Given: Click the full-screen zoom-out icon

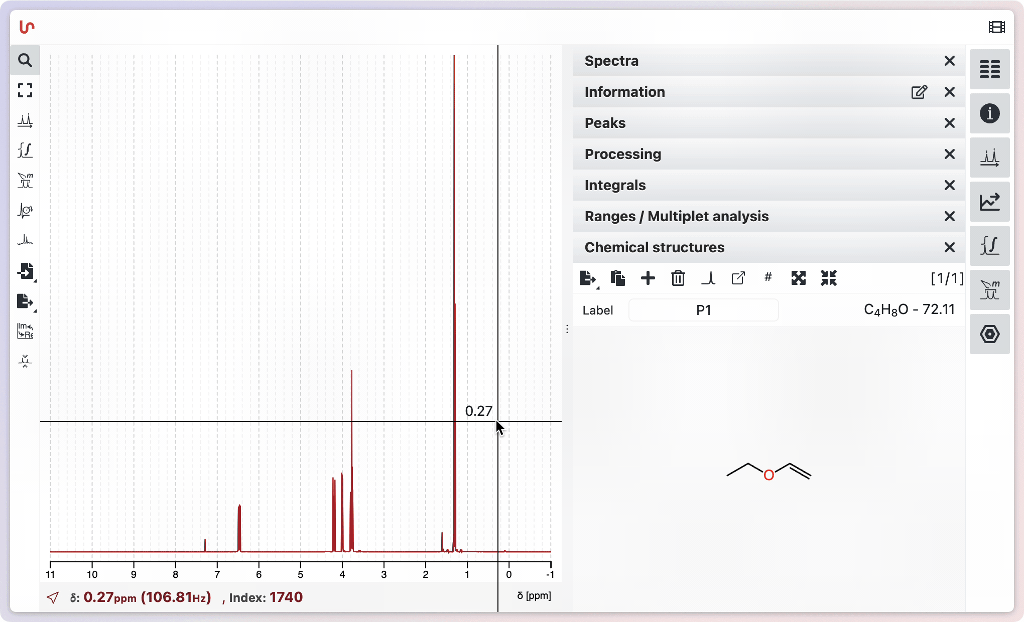Looking at the screenshot, I should [25, 90].
